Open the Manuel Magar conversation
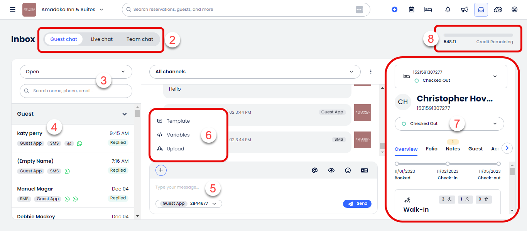The height and width of the screenshot is (231, 527). (73, 194)
